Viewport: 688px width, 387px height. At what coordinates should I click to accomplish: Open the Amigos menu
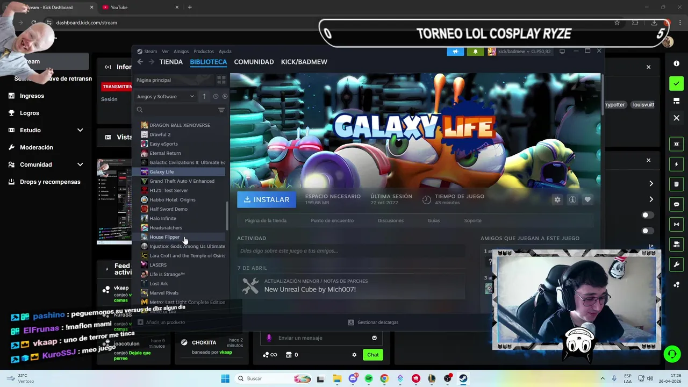(181, 52)
